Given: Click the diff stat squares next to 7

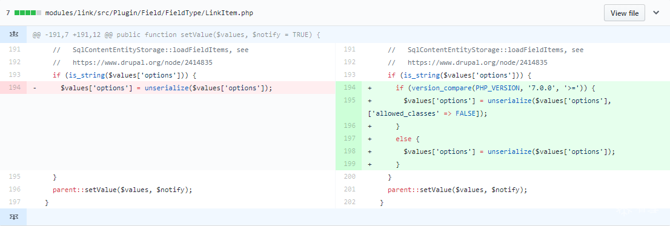Looking at the screenshot, I should pyautogui.click(x=28, y=13).
